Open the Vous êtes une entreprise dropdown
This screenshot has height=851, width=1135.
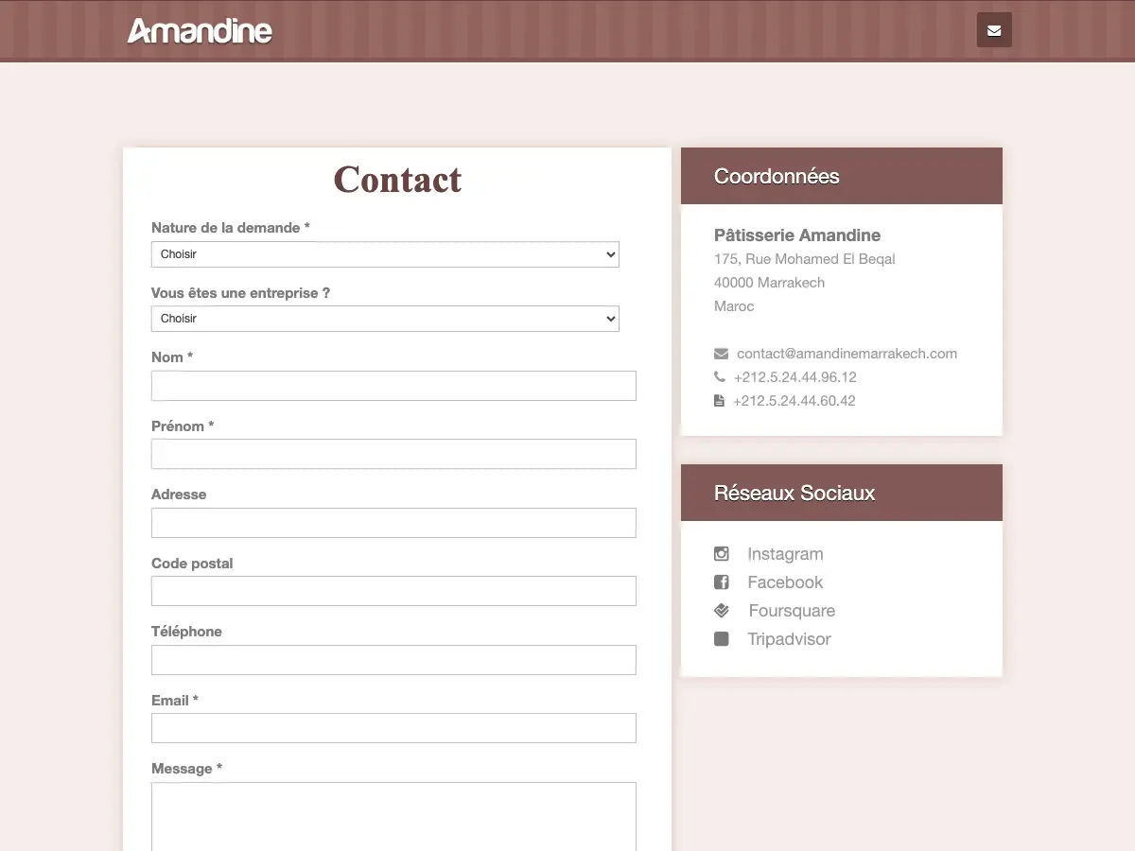pyautogui.click(x=385, y=319)
